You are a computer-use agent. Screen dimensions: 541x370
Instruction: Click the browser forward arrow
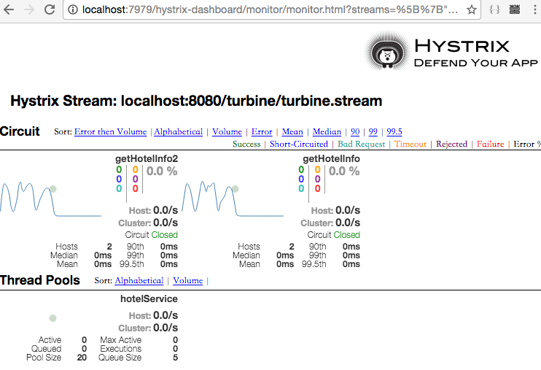(x=29, y=9)
